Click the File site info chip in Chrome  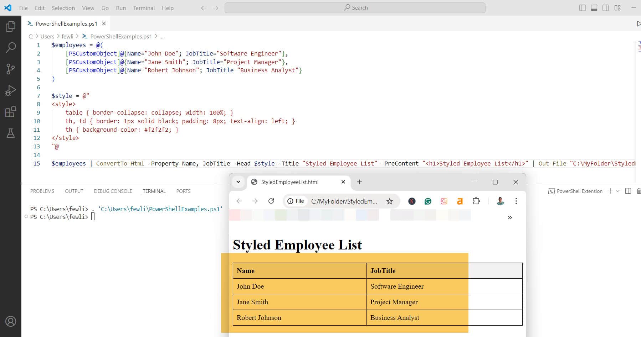[296, 201]
